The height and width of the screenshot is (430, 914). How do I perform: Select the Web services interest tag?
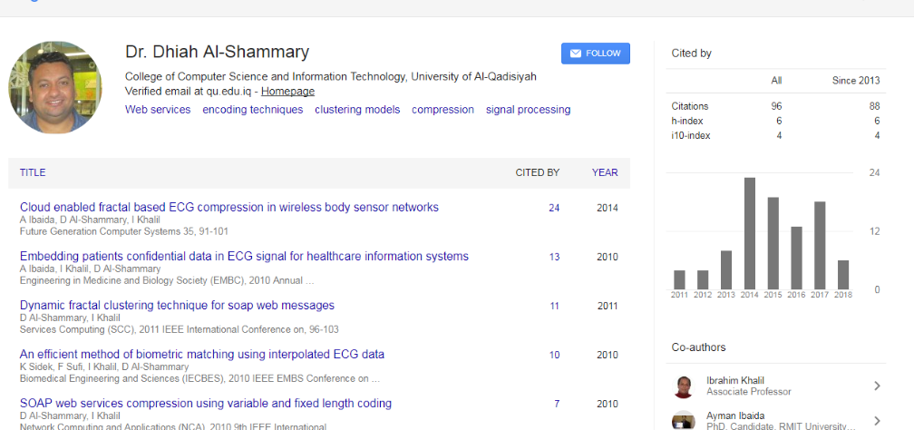158,110
